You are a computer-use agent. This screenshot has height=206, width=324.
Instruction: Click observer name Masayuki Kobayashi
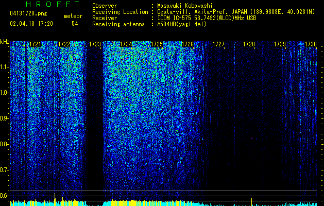tap(185, 6)
